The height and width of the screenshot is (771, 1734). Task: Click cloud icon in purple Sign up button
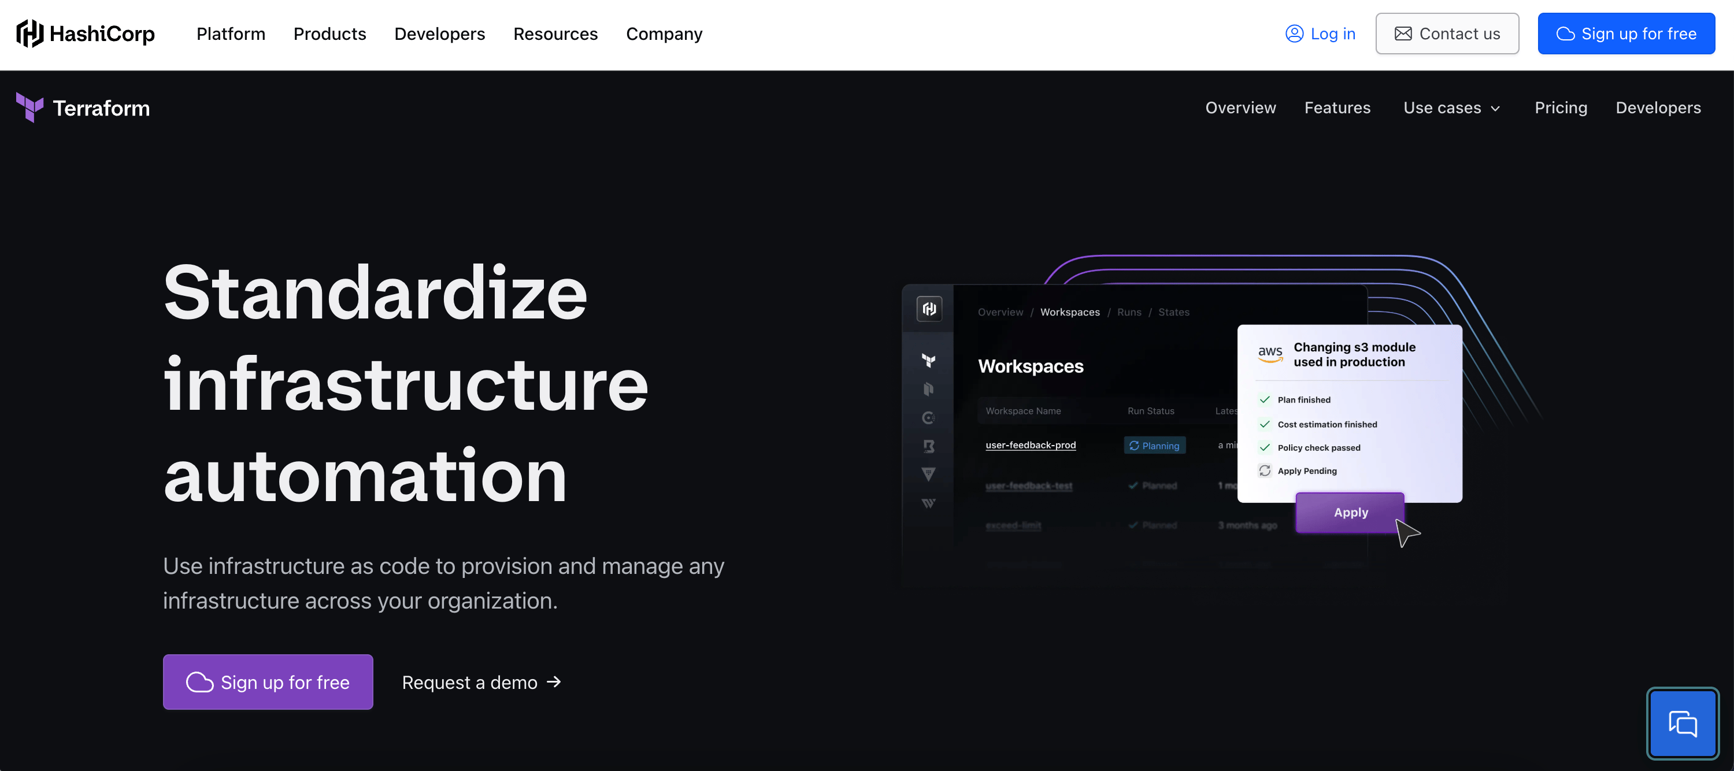(199, 682)
